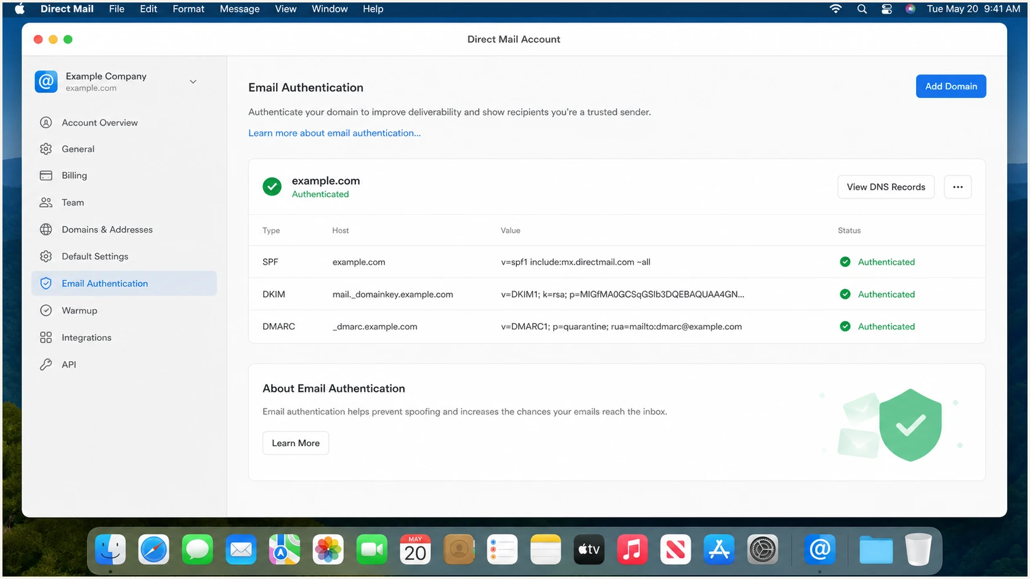This screenshot has height=579, width=1030.
Task: Open Messages from the dock
Action: [197, 549]
